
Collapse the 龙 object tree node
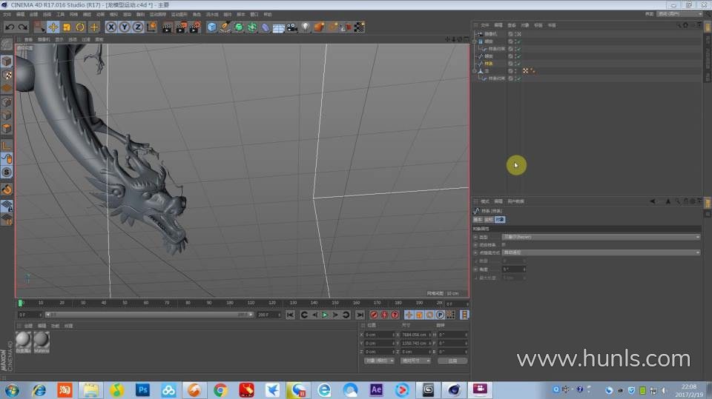coord(475,71)
